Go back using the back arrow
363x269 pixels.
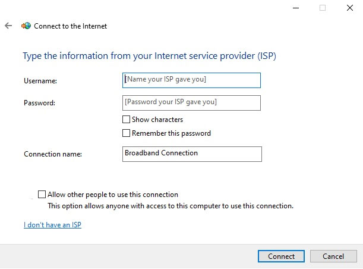click(x=8, y=26)
